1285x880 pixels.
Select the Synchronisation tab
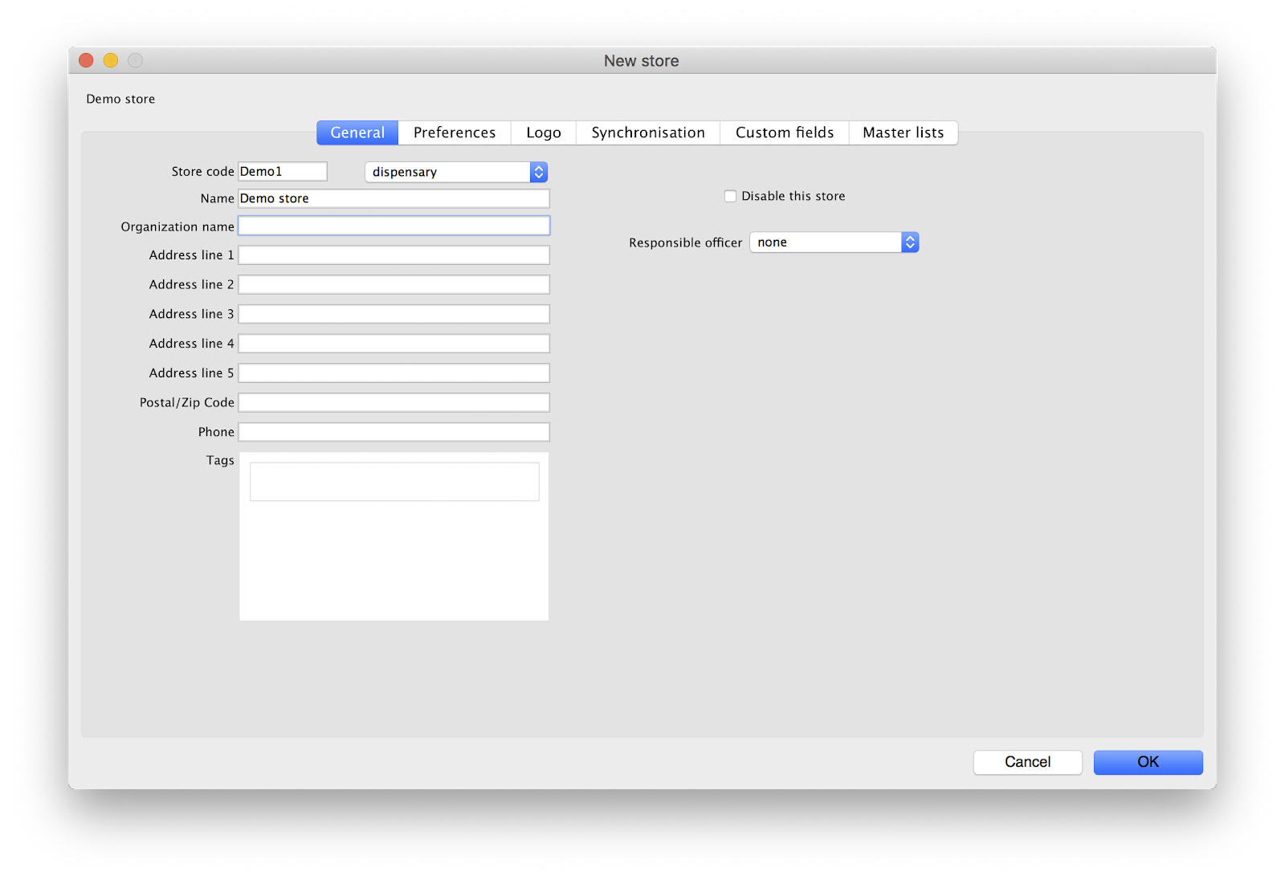pos(647,132)
